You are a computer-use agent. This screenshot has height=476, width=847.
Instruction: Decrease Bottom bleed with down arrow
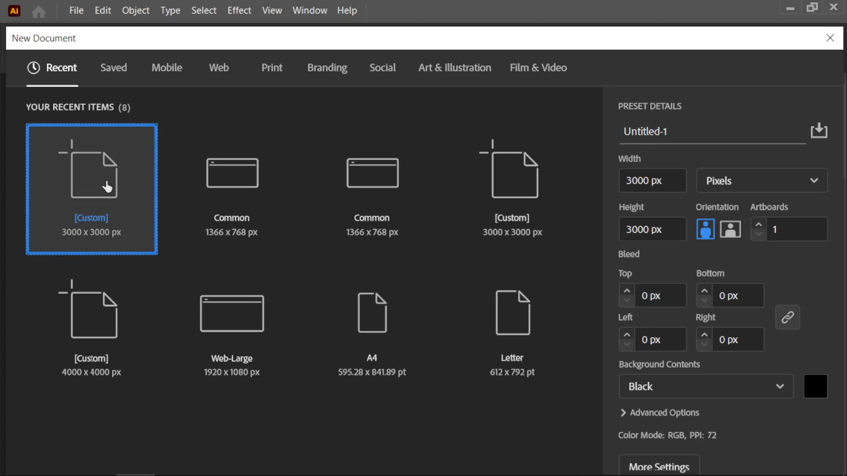(704, 301)
